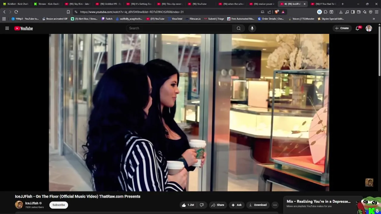Open the YouTube account avatar menu

369,28
